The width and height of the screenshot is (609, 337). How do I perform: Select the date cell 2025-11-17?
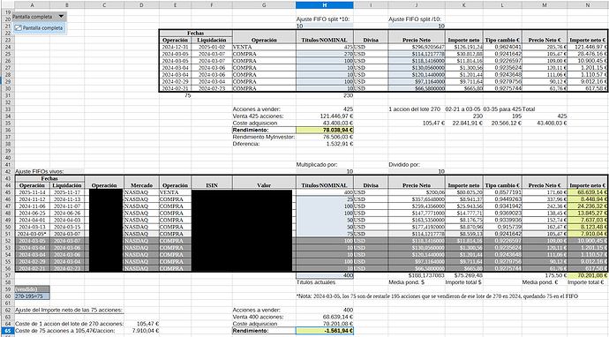click(x=67, y=192)
